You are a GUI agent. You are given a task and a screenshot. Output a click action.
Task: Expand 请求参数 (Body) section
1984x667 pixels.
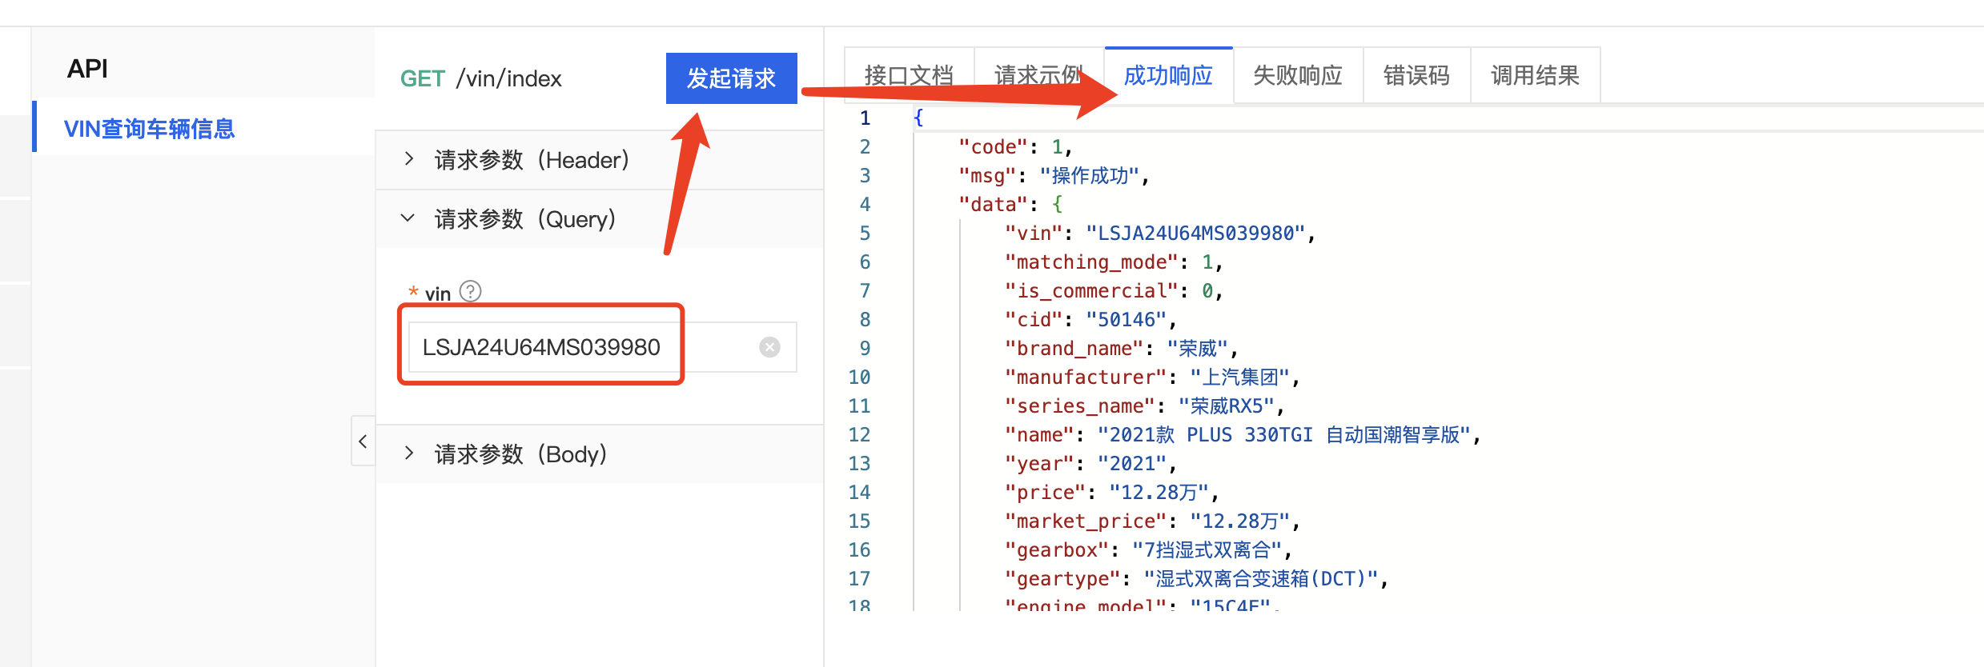pyautogui.click(x=599, y=454)
